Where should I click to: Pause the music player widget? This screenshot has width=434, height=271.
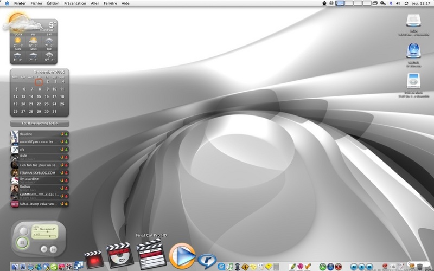pos(22,243)
